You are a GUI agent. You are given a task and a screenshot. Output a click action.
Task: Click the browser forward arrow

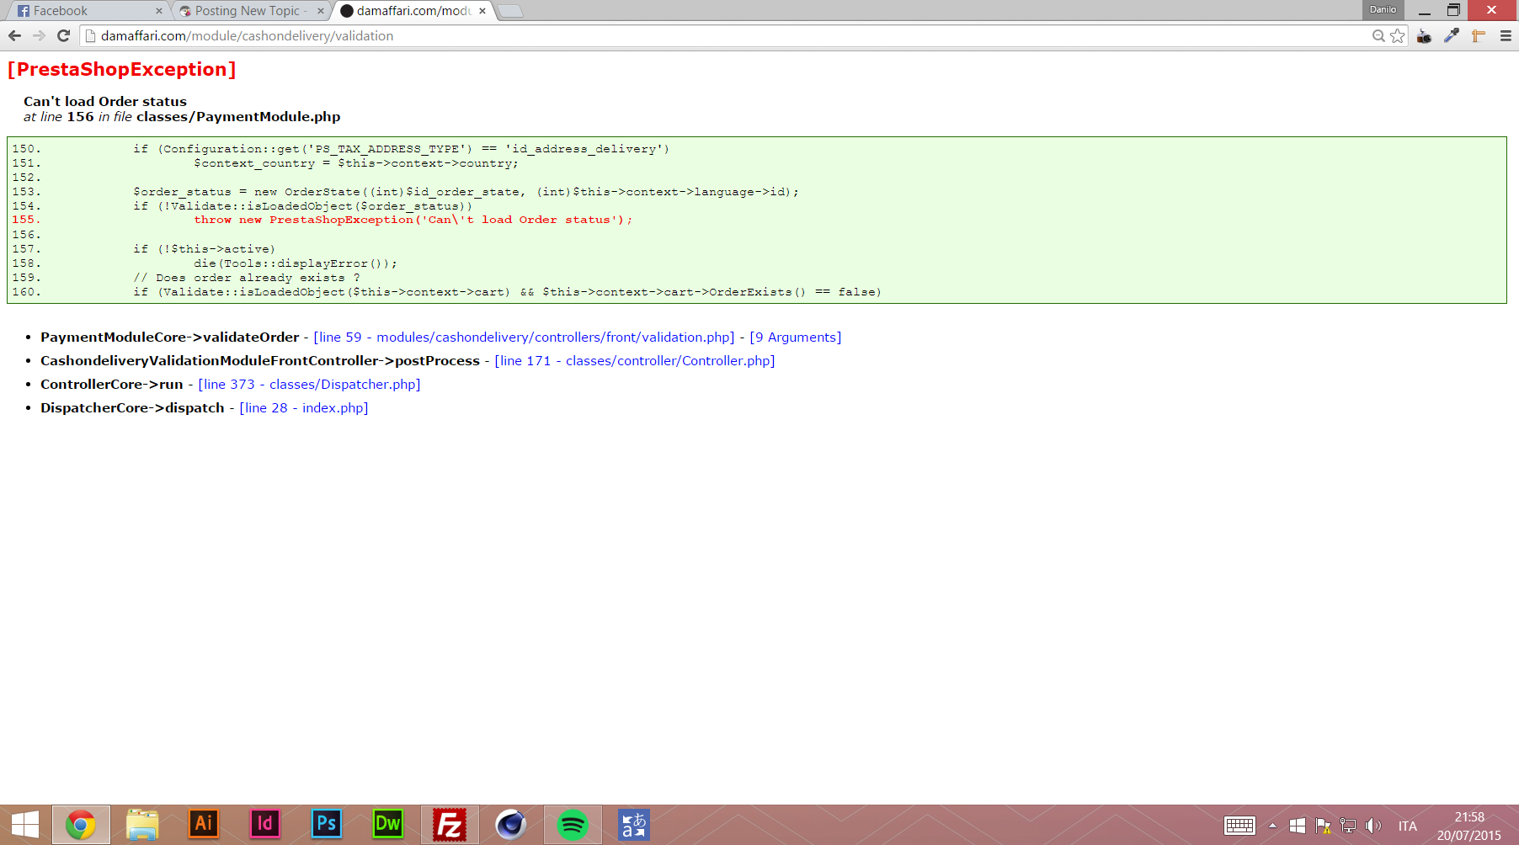click(x=39, y=35)
